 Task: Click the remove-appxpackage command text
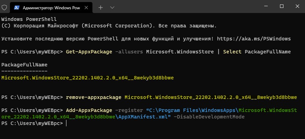[94, 97]
